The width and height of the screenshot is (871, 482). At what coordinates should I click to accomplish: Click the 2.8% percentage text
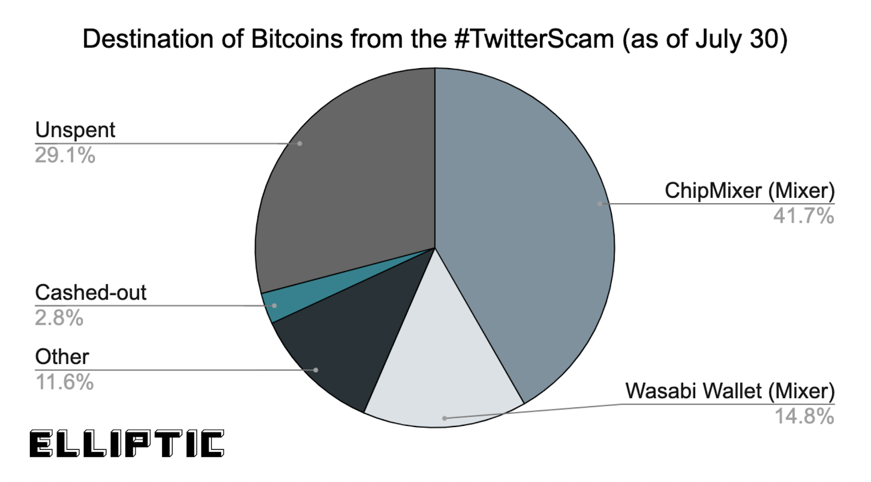click(x=59, y=318)
